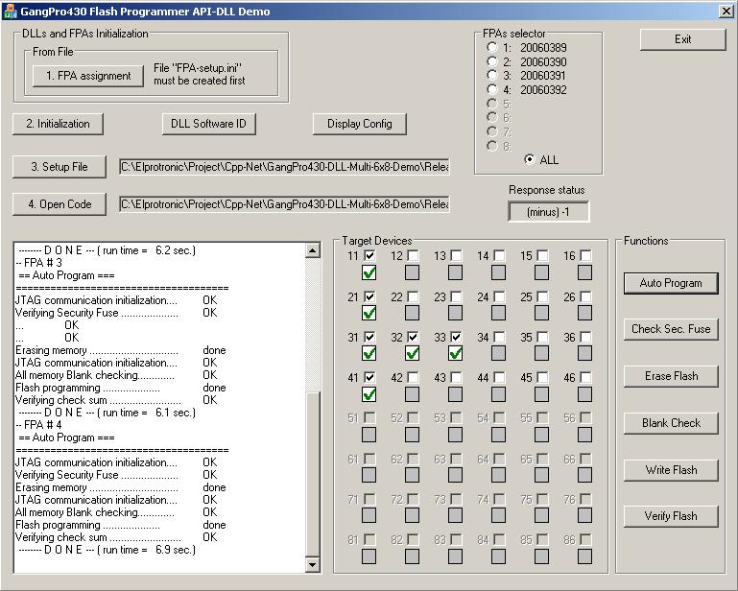Click log line '-- FPA # 4'
This screenshot has width=738, height=591.
pyautogui.click(x=38, y=425)
